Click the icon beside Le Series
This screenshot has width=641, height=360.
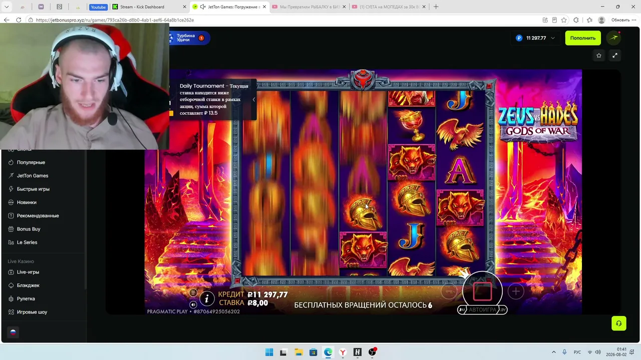[12, 242]
